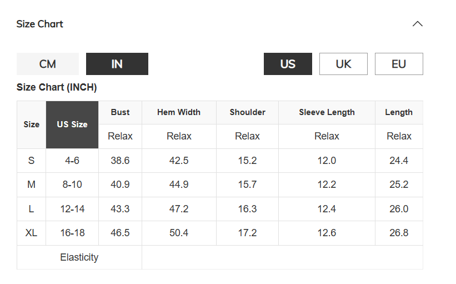This screenshot has height=284, width=456.
Task: Click the 46.5 bust value cell
Action: coord(120,233)
